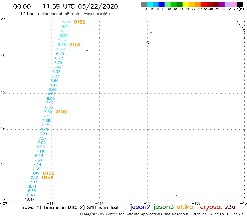Select the value 6.83
The height and width of the screenshot is (217, 247).
click(51, 98)
